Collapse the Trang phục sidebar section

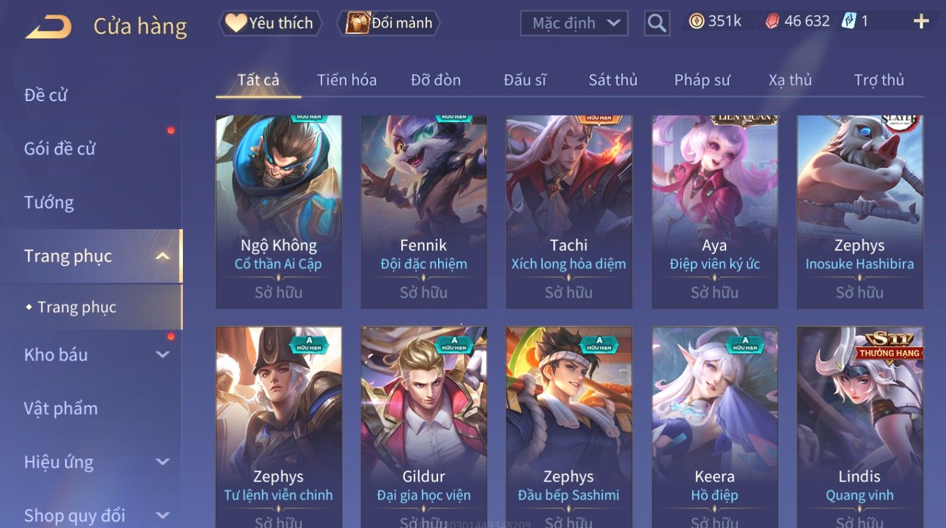pos(162,256)
